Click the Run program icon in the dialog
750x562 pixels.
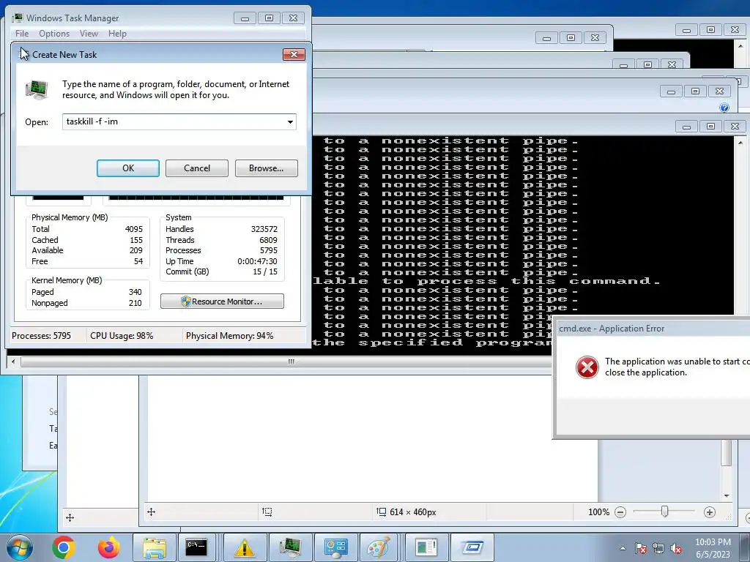[37, 89]
